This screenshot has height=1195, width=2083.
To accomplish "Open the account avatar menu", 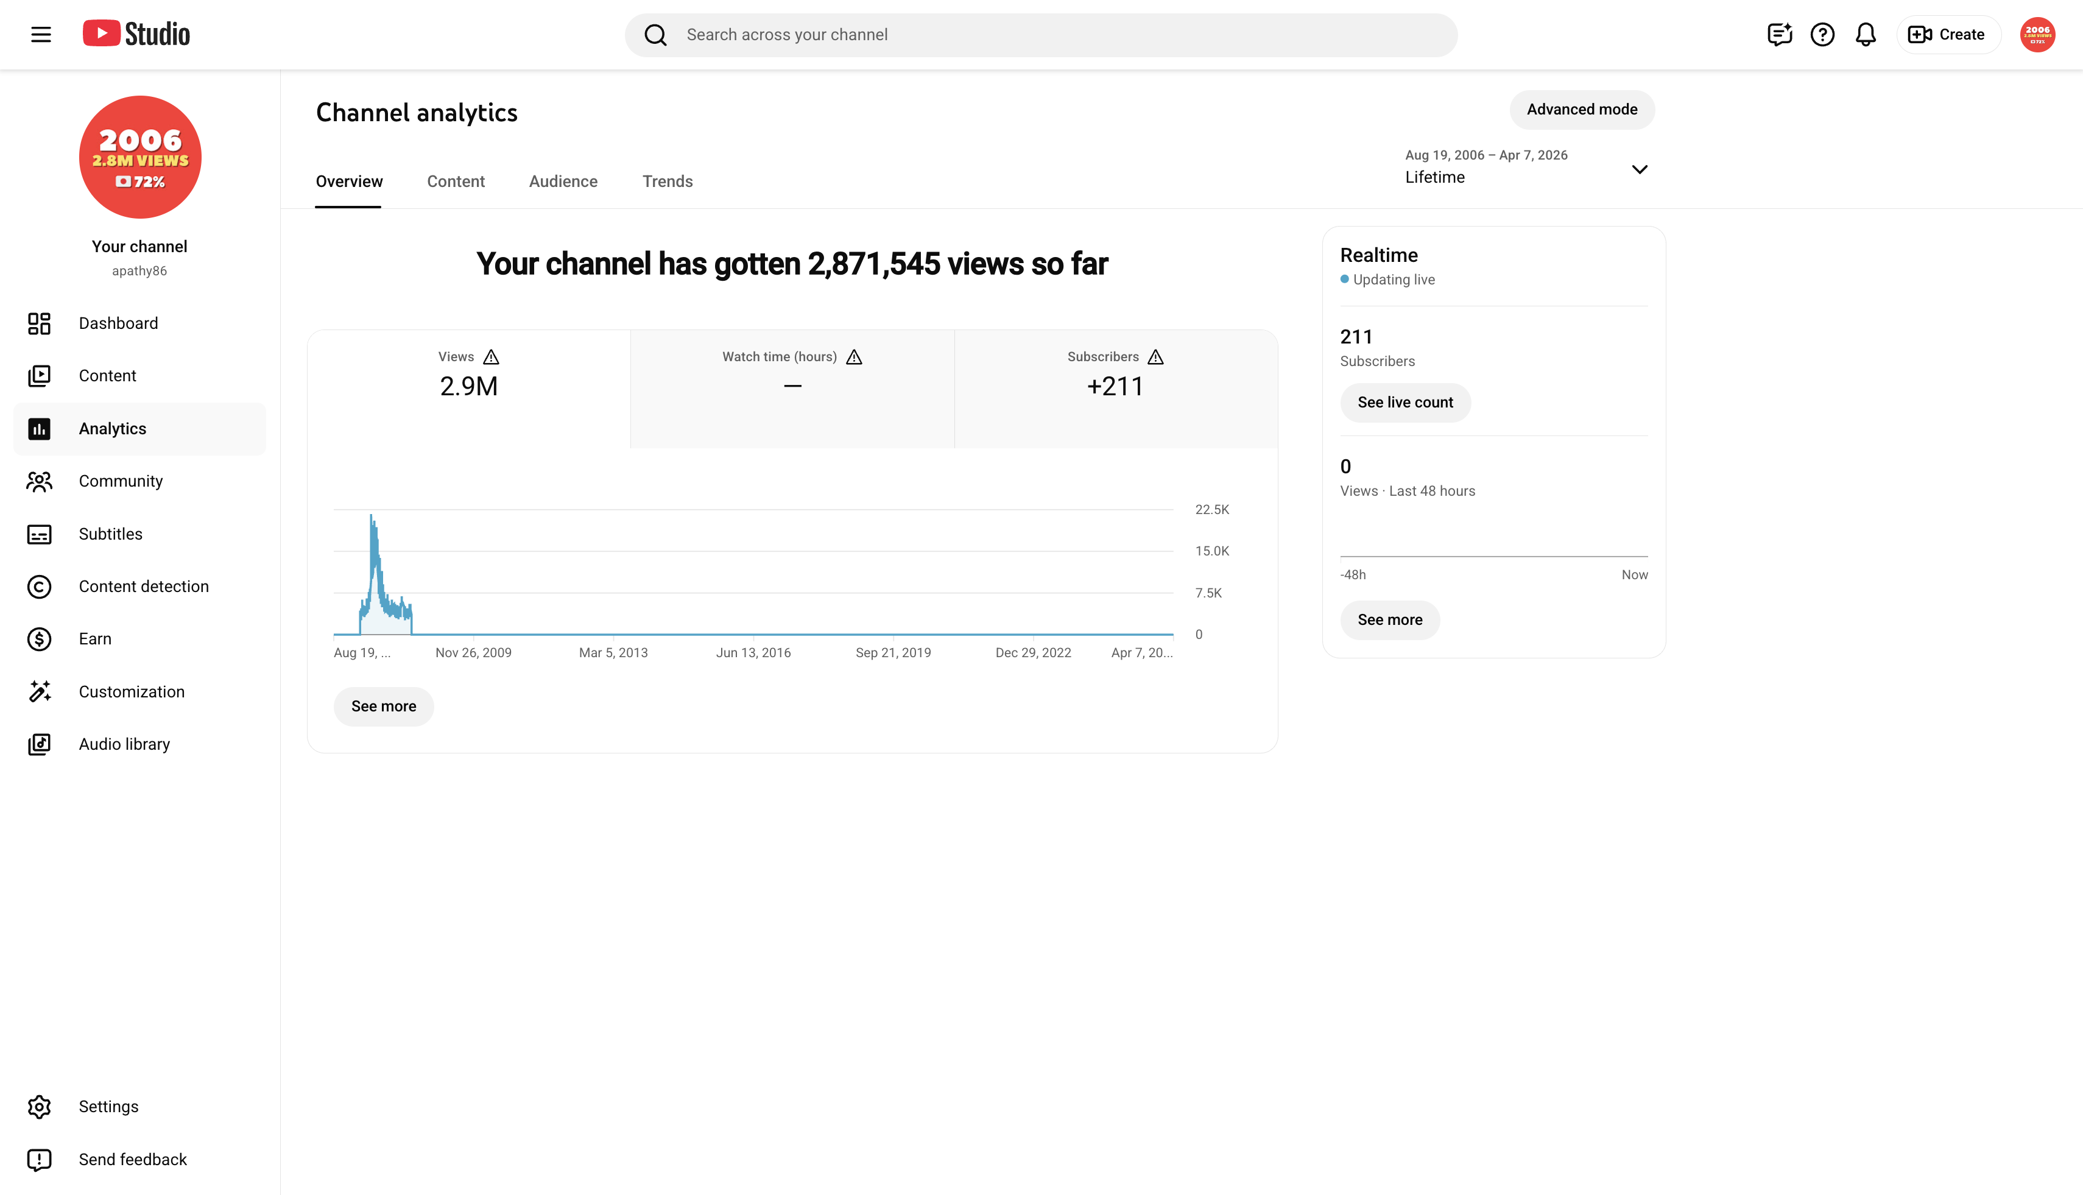I will click(x=2037, y=35).
